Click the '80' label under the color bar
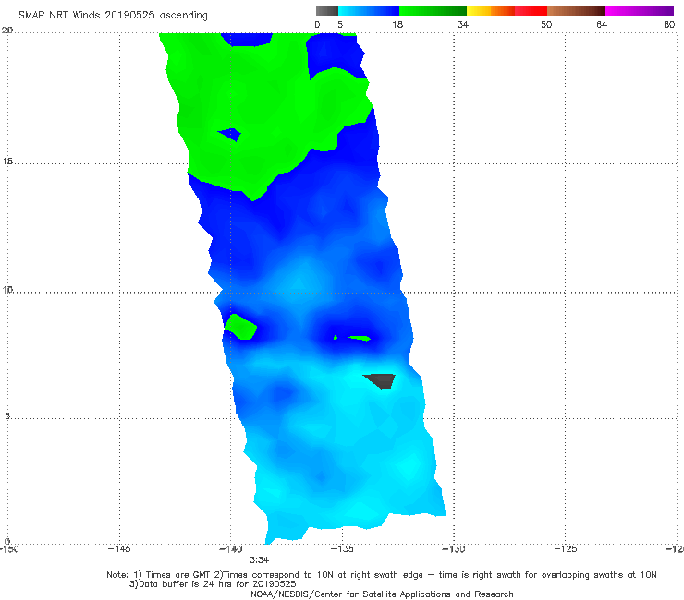Viewport: 684px width, 600px height. (669, 24)
